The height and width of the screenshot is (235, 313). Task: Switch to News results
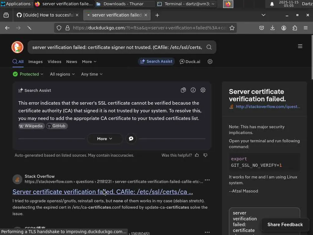[x=72, y=62]
